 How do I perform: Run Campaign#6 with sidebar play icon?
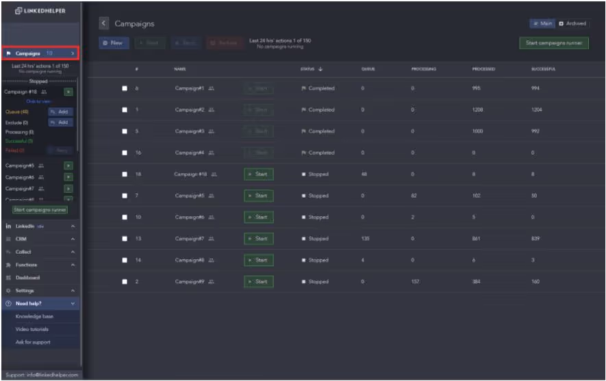tap(68, 177)
